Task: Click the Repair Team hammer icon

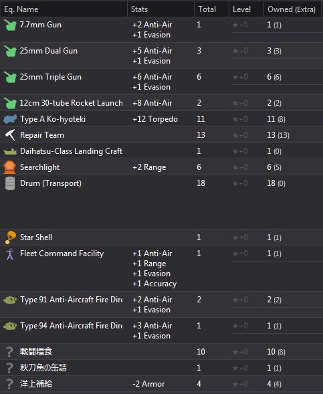Action: tap(10, 135)
